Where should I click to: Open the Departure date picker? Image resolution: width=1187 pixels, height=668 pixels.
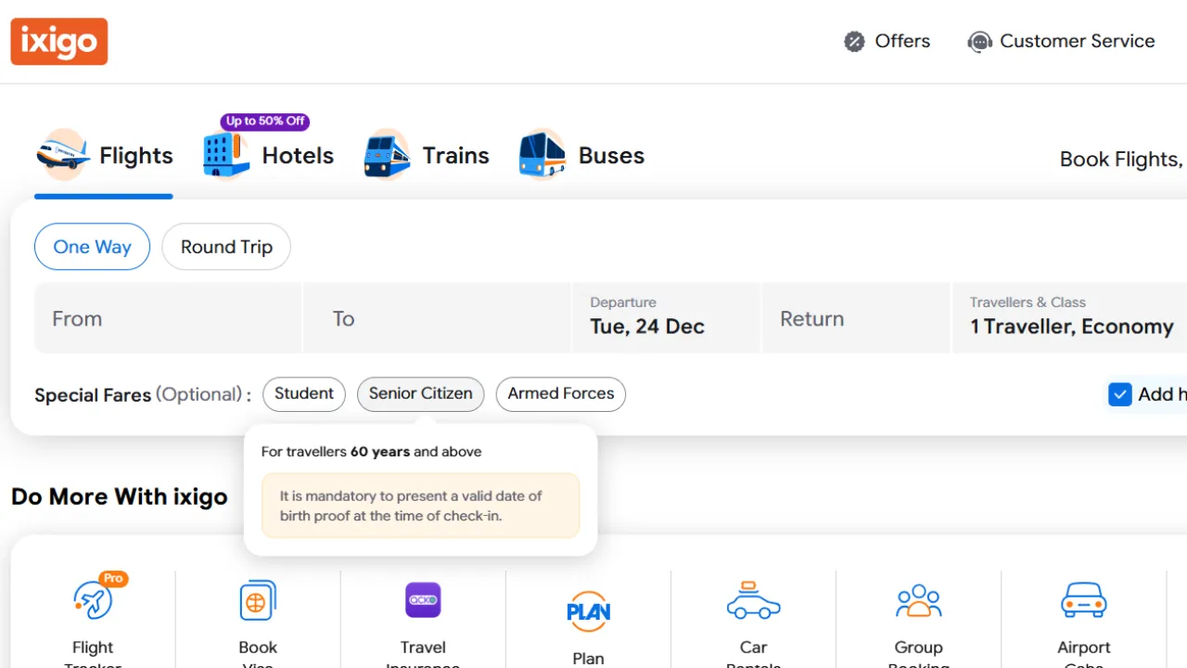[665, 318]
